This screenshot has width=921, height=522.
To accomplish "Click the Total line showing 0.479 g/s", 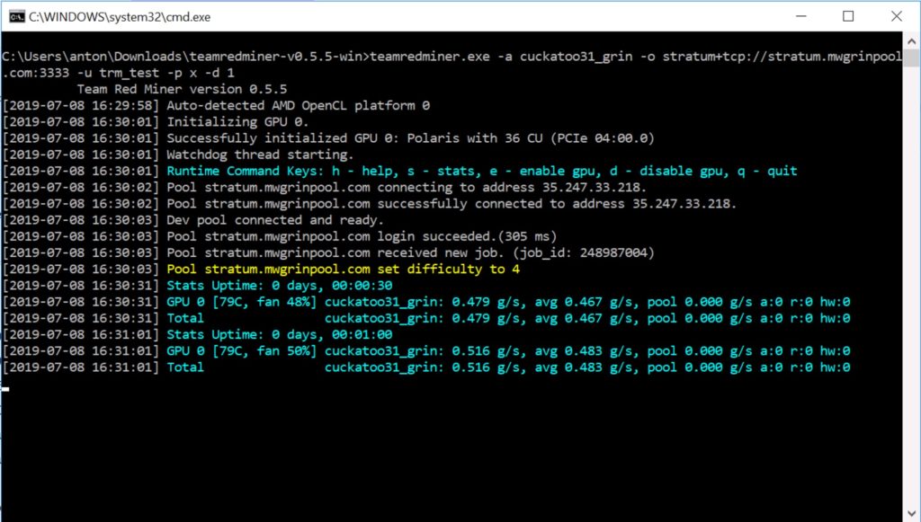I will (426, 319).
